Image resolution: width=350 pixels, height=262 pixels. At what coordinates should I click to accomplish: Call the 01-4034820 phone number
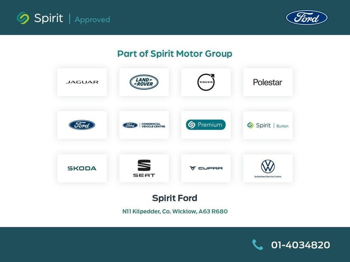[x=300, y=245]
